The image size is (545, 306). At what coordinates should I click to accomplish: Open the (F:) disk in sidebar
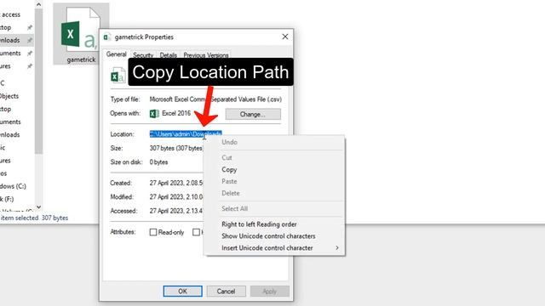pyautogui.click(x=7, y=199)
